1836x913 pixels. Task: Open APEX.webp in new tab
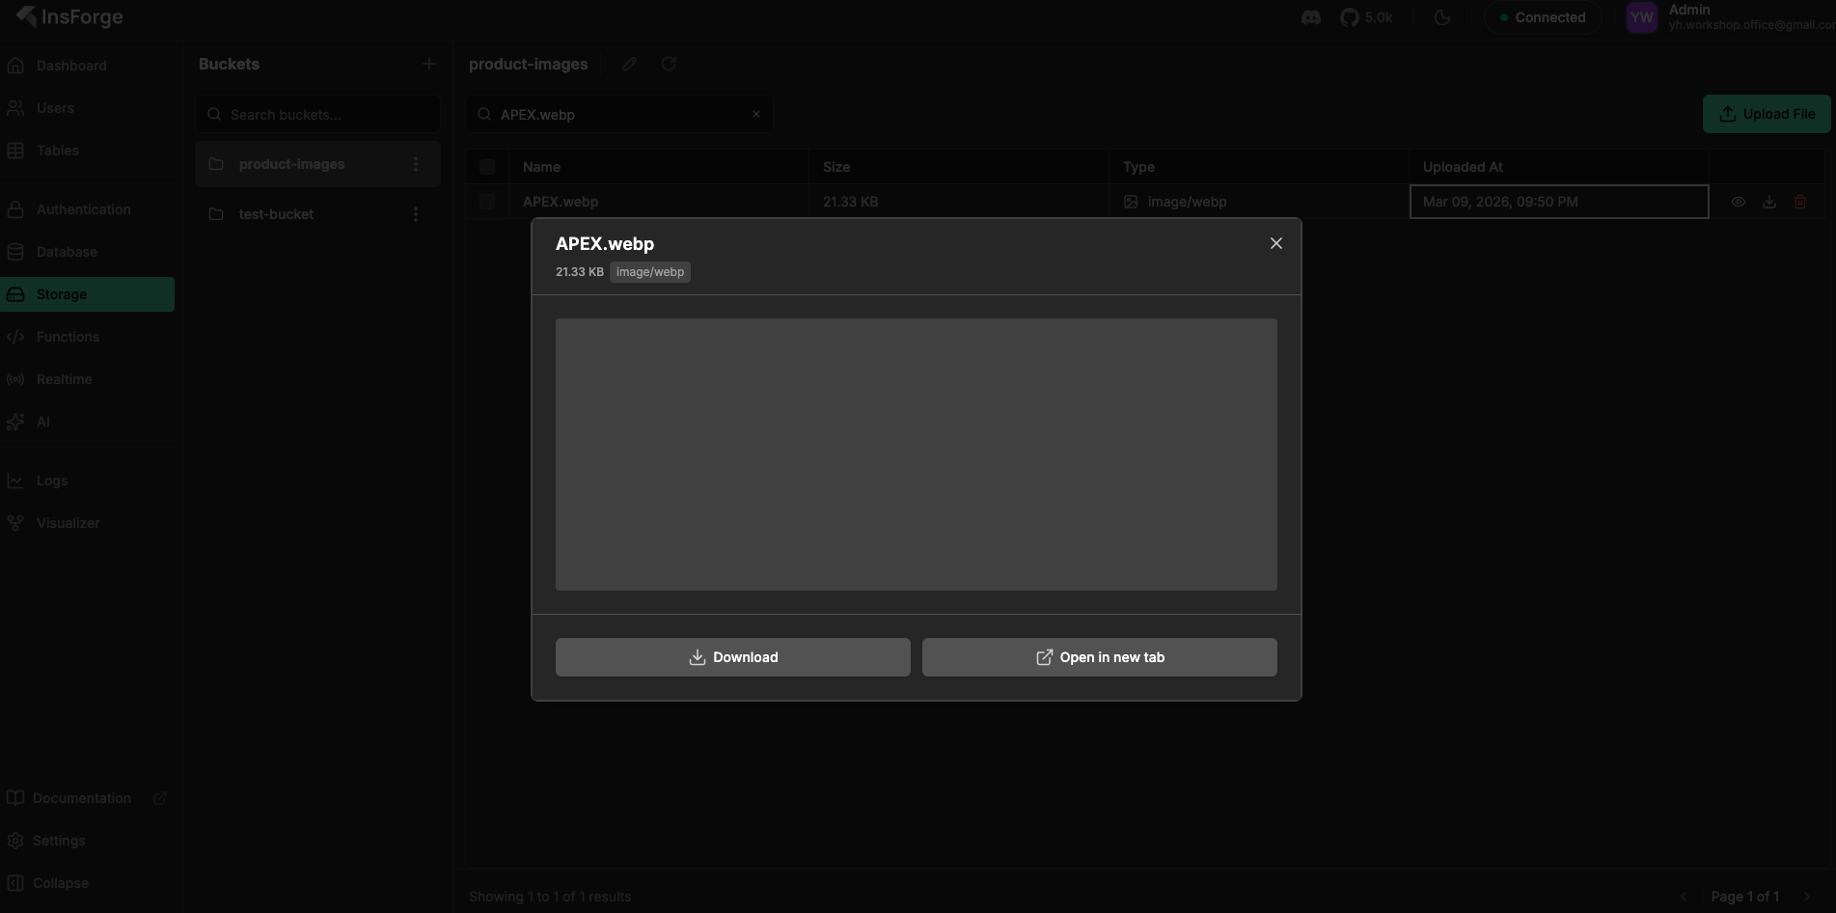(1099, 657)
